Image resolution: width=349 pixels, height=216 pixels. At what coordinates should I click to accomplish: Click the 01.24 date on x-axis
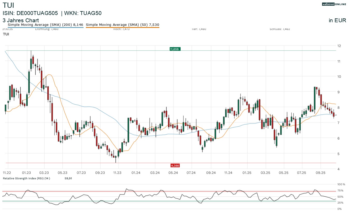(136, 173)
